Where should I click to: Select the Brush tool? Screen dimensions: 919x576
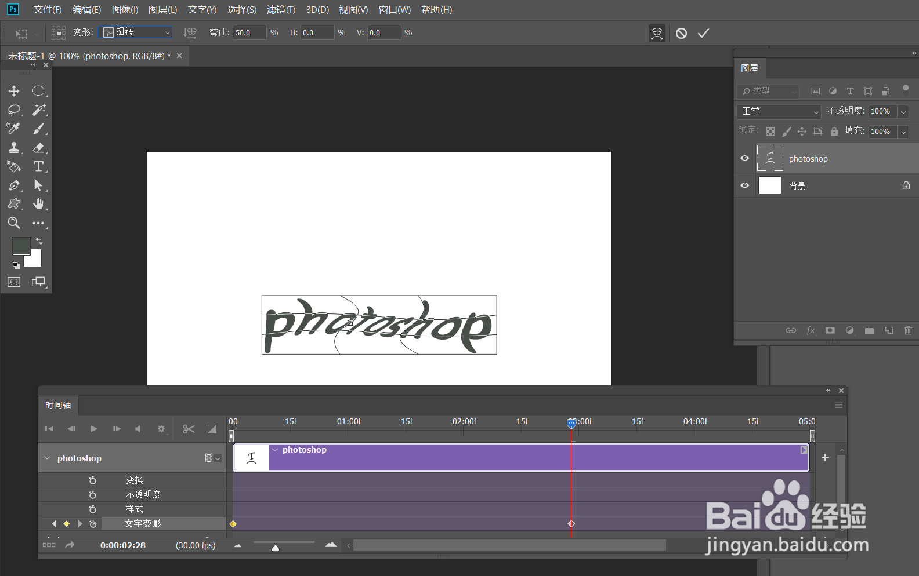(x=38, y=129)
